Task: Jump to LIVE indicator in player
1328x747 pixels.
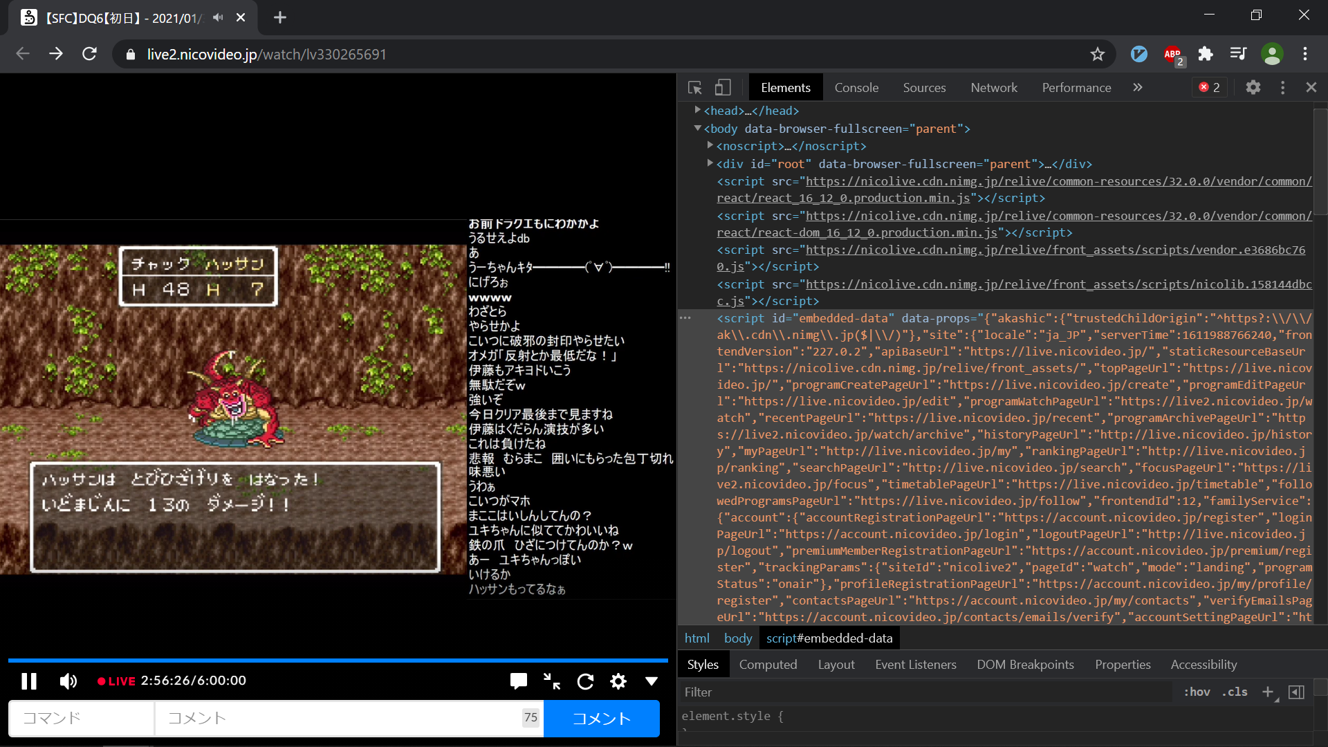Action: [x=116, y=681]
